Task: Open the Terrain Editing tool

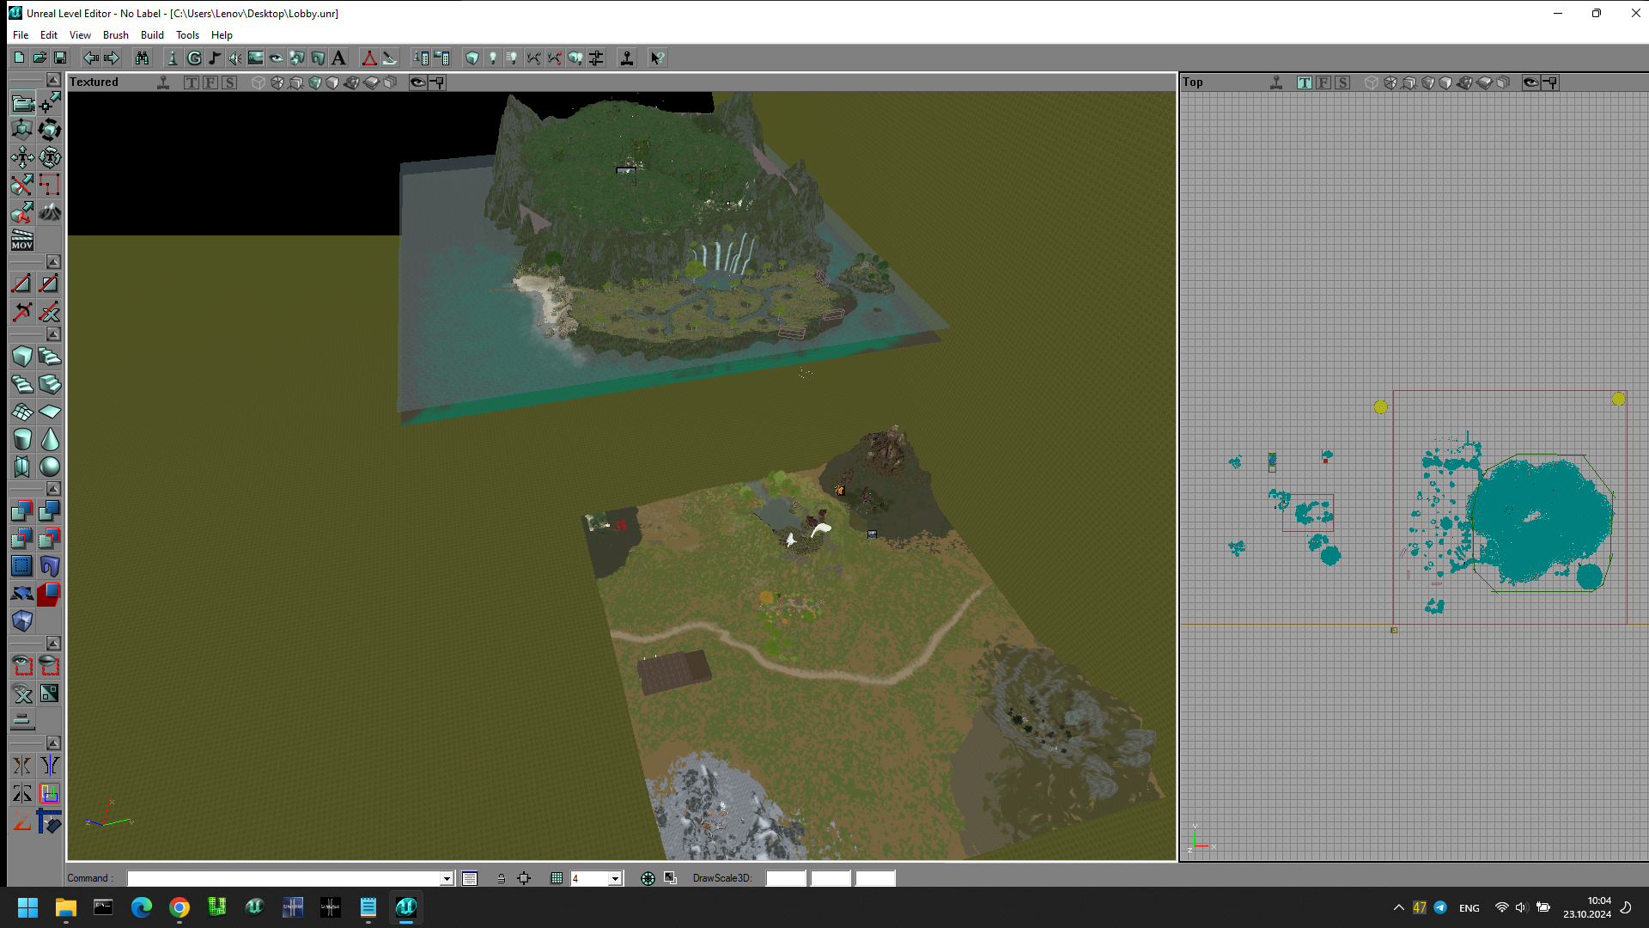Action: [x=50, y=213]
